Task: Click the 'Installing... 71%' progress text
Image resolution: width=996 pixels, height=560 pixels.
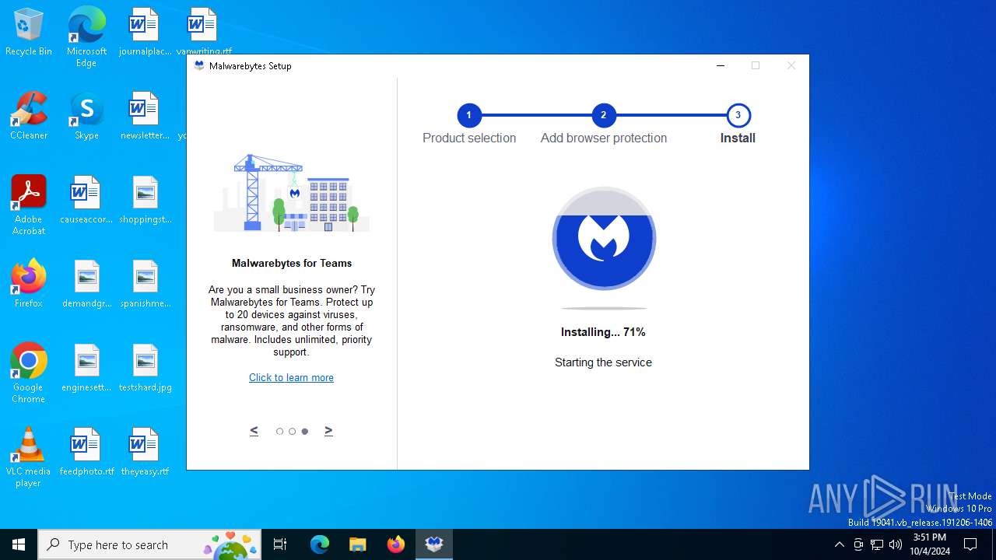Action: (603, 332)
